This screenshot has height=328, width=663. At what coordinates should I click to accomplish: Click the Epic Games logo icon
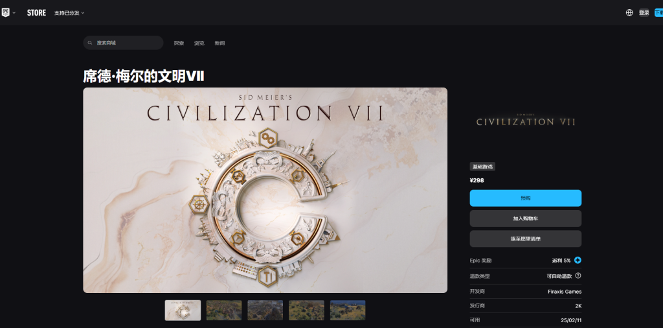pyautogui.click(x=5, y=13)
